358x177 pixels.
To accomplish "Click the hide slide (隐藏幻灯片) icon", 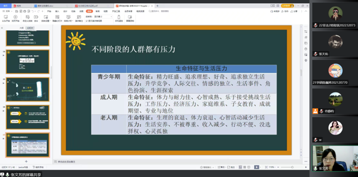I will coord(57,18).
